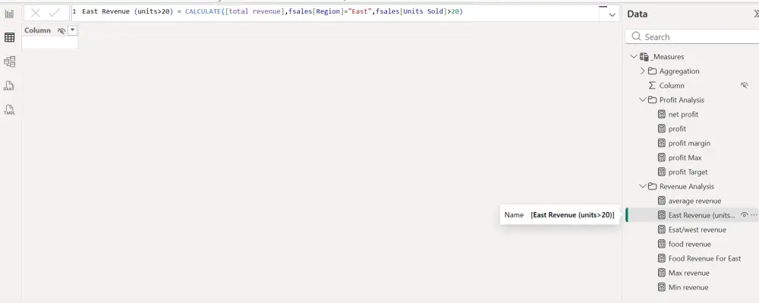Select the average revenue measure

point(694,201)
